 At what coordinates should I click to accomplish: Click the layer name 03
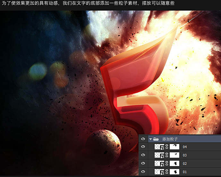(185, 155)
